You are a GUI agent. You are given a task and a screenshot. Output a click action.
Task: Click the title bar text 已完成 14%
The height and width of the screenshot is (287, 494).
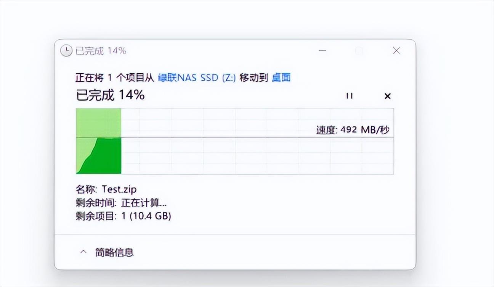pos(101,51)
